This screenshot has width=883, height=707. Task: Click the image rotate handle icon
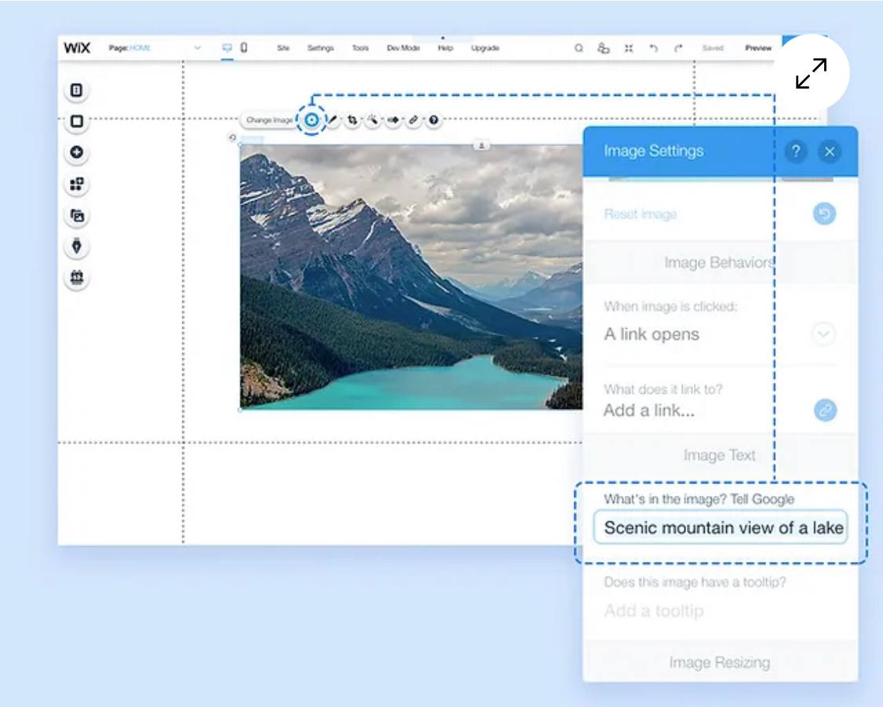(232, 137)
